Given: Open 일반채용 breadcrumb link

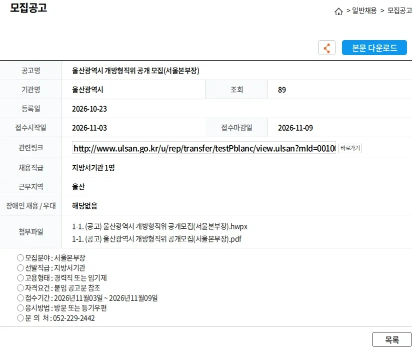Looking at the screenshot, I should tap(364, 11).
